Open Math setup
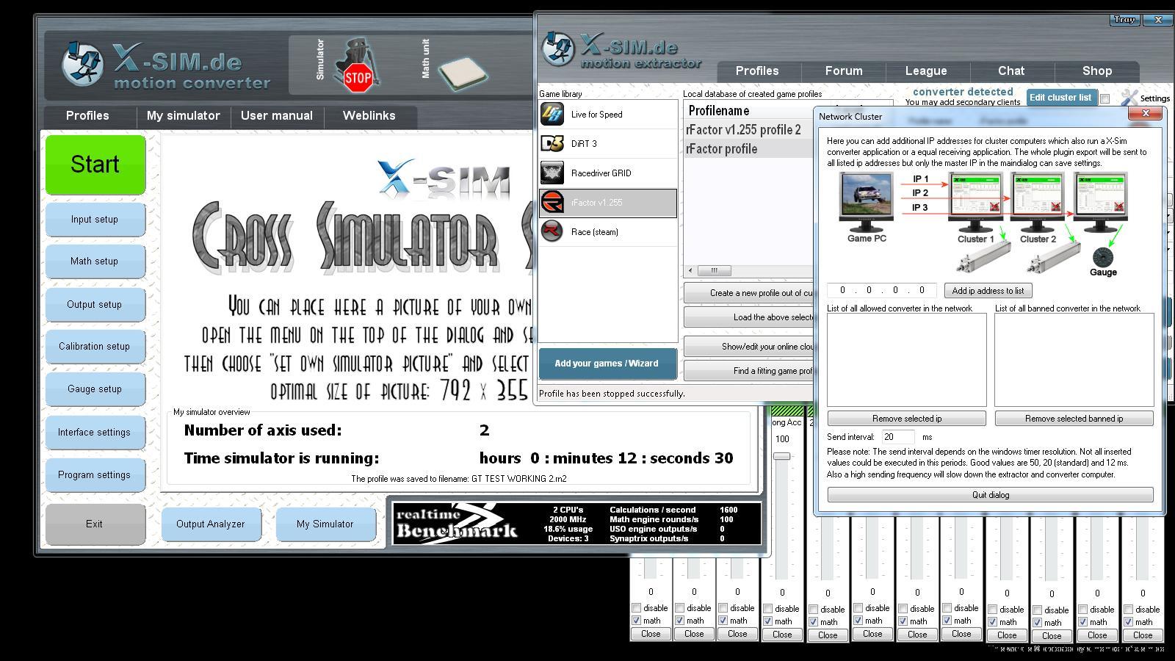This screenshot has width=1175, height=661. [x=95, y=261]
